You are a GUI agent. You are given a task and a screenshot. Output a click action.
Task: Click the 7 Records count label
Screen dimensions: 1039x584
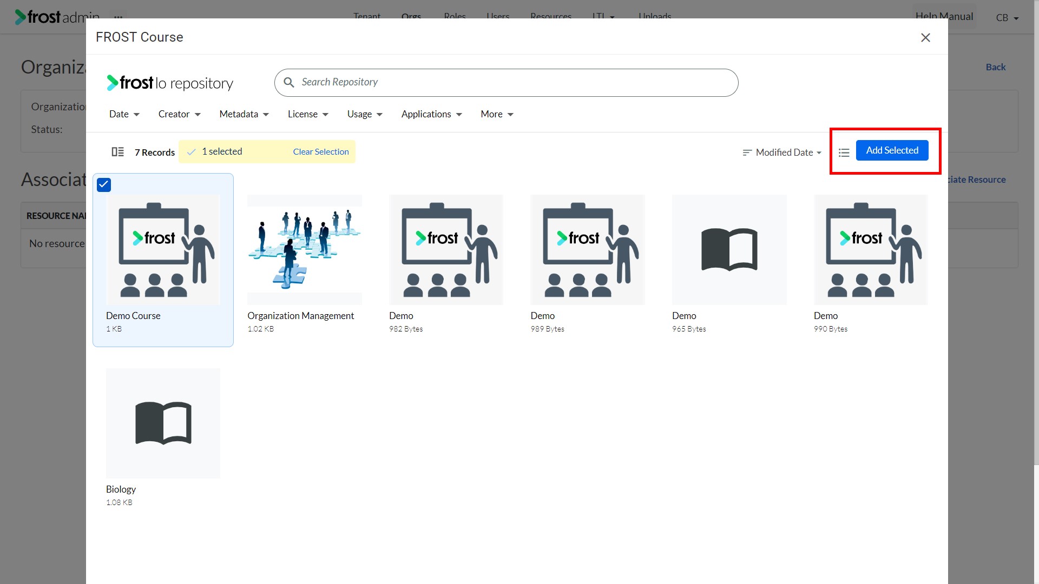(155, 152)
